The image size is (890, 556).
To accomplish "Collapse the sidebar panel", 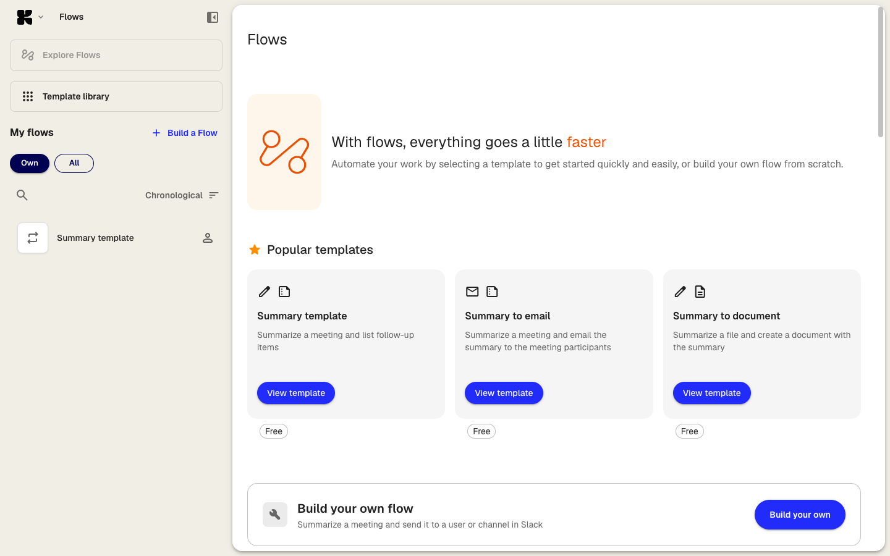I will pos(213,17).
